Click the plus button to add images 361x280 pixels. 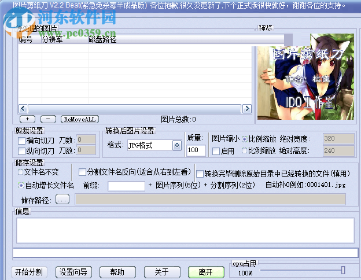(27, 119)
